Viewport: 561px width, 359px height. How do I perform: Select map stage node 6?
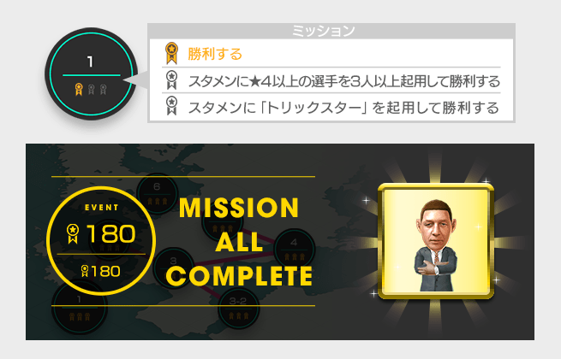pos(157,194)
